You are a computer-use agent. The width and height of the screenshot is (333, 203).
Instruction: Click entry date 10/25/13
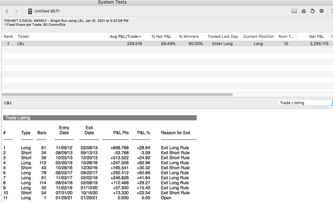64,158
